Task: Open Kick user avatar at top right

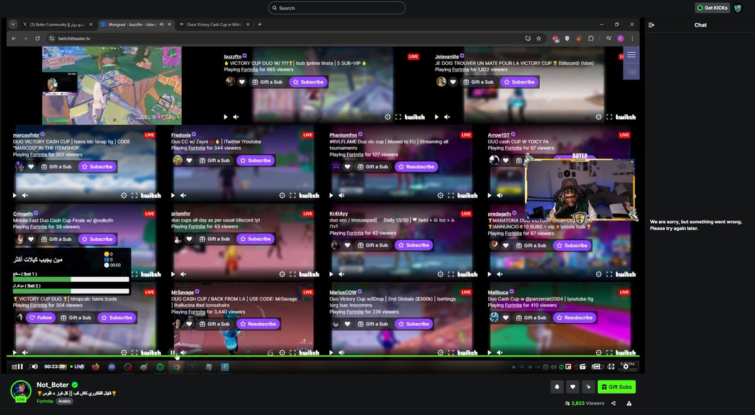Action: pos(737,8)
